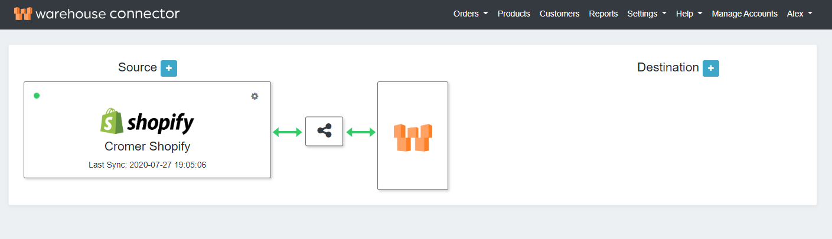Image resolution: width=832 pixels, height=239 pixels.
Task: Navigate to Customers in the navbar
Action: 559,14
